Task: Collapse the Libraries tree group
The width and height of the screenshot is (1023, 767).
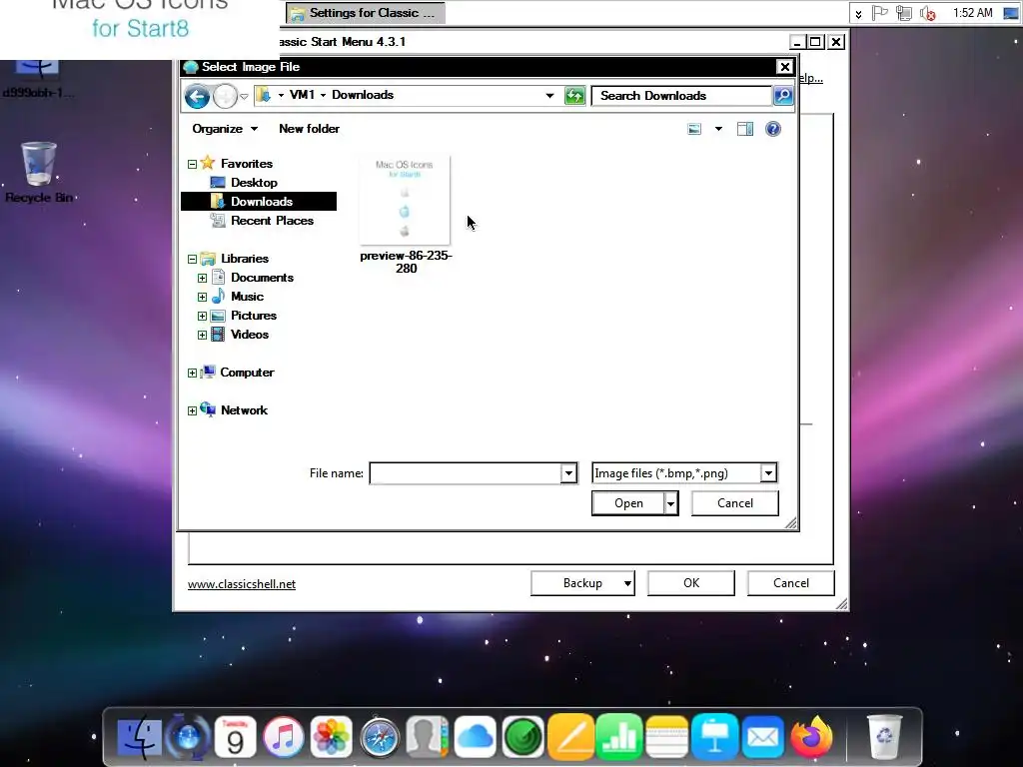Action: 192,259
